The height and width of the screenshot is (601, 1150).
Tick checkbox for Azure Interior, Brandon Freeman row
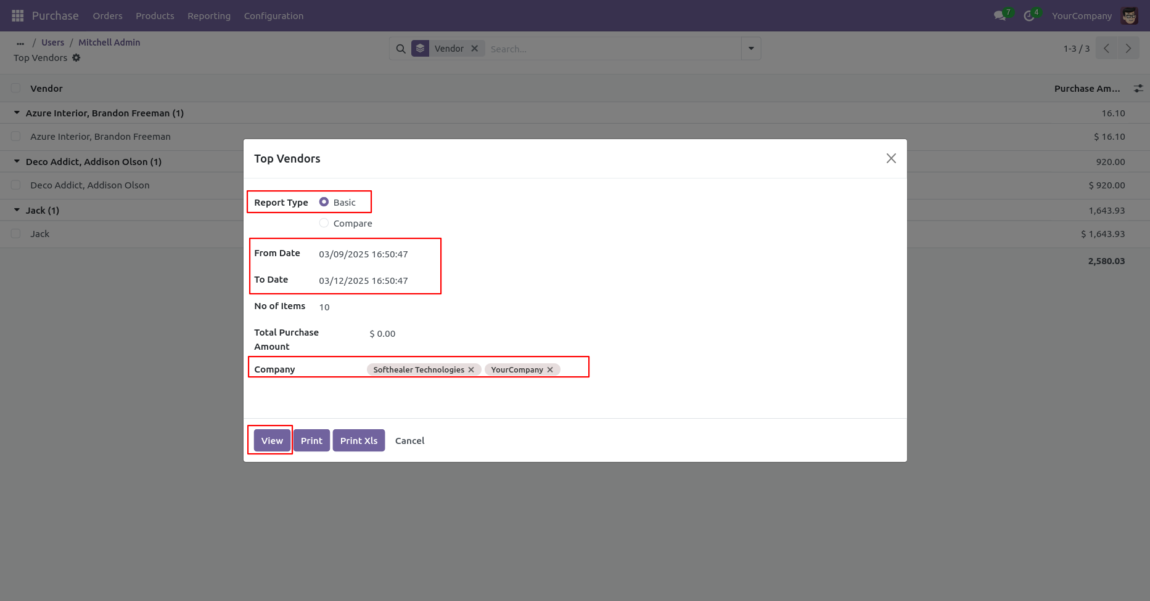tap(16, 136)
